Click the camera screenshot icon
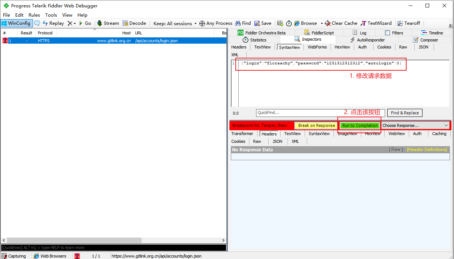The height and width of the screenshot is (259, 454). 280,23
